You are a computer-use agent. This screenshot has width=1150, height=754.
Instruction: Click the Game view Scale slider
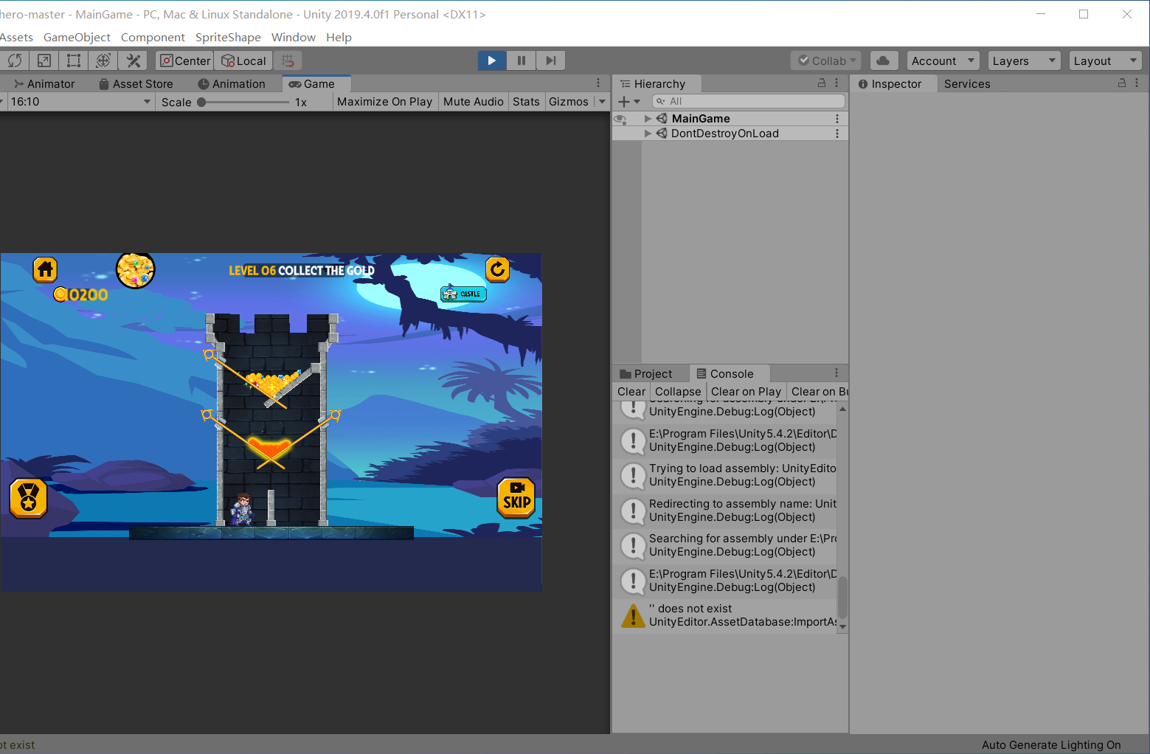click(244, 103)
